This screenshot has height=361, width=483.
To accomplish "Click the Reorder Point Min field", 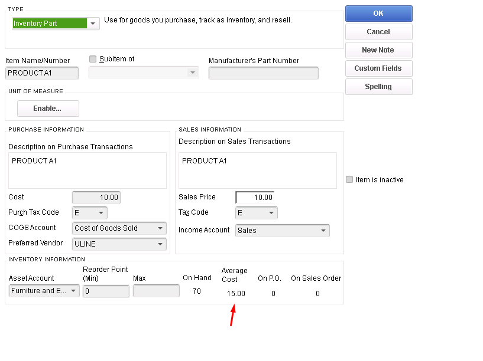I will 106,291.
